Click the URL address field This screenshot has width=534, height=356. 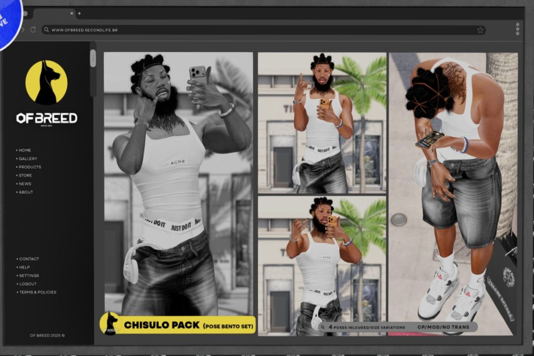[264, 30]
